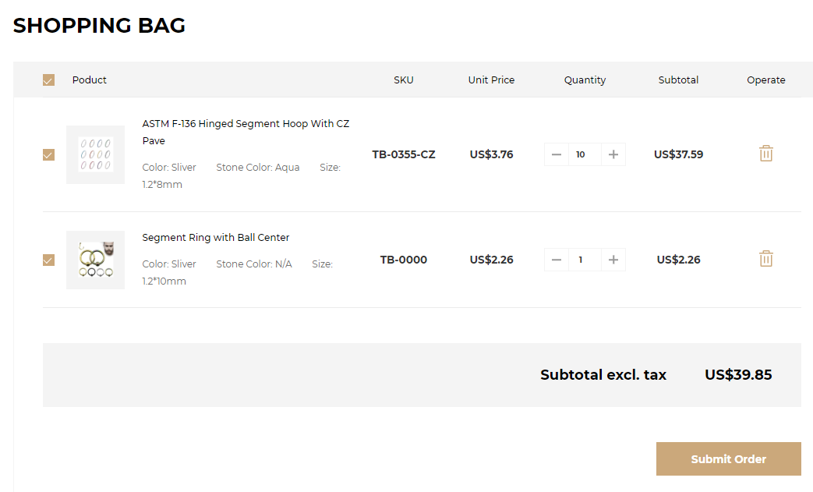The height and width of the screenshot is (492, 813).
Task: Click the Segment Ring product thumbnail
Action: coord(95,260)
